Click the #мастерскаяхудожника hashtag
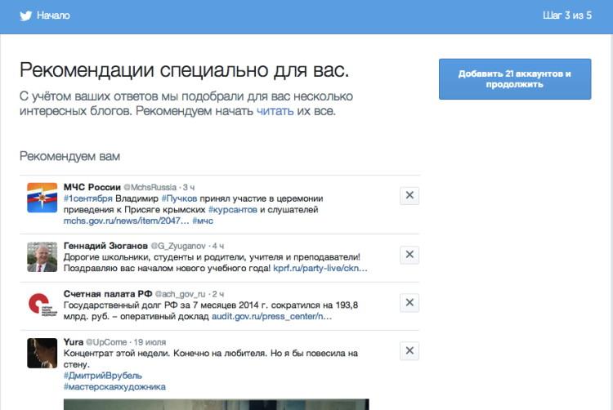This screenshot has height=410, width=613. tap(114, 386)
